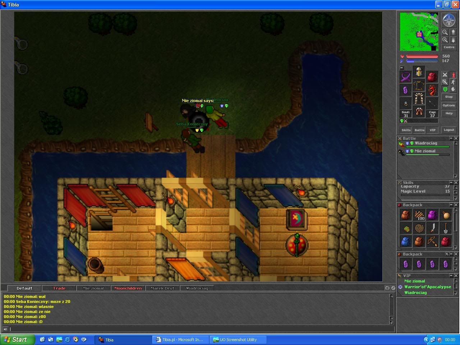The height and width of the screenshot is (345, 460).
Task: Move minimap view one floor down
Action: 453,40
